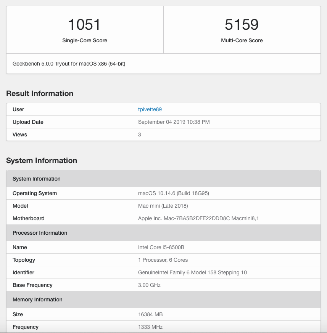This screenshot has width=327, height=333.
Task: Click the processor Name row label
Action: 20,247
